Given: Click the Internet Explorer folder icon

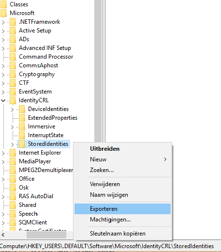Looking at the screenshot, I should coord(13,153).
